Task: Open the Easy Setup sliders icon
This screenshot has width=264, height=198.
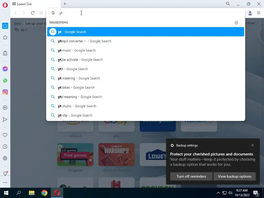Action: [259, 13]
